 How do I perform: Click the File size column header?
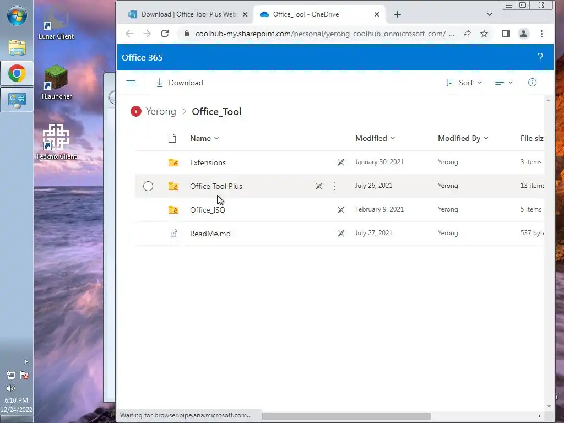click(532, 138)
